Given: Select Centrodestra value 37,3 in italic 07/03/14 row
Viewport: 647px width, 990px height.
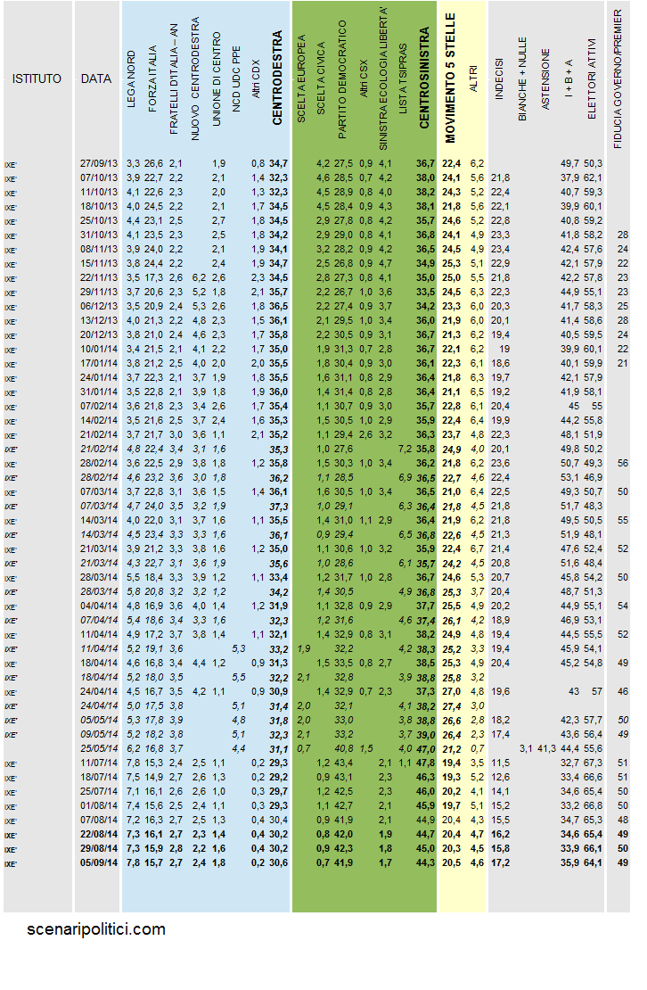Looking at the screenshot, I should coord(279,507).
